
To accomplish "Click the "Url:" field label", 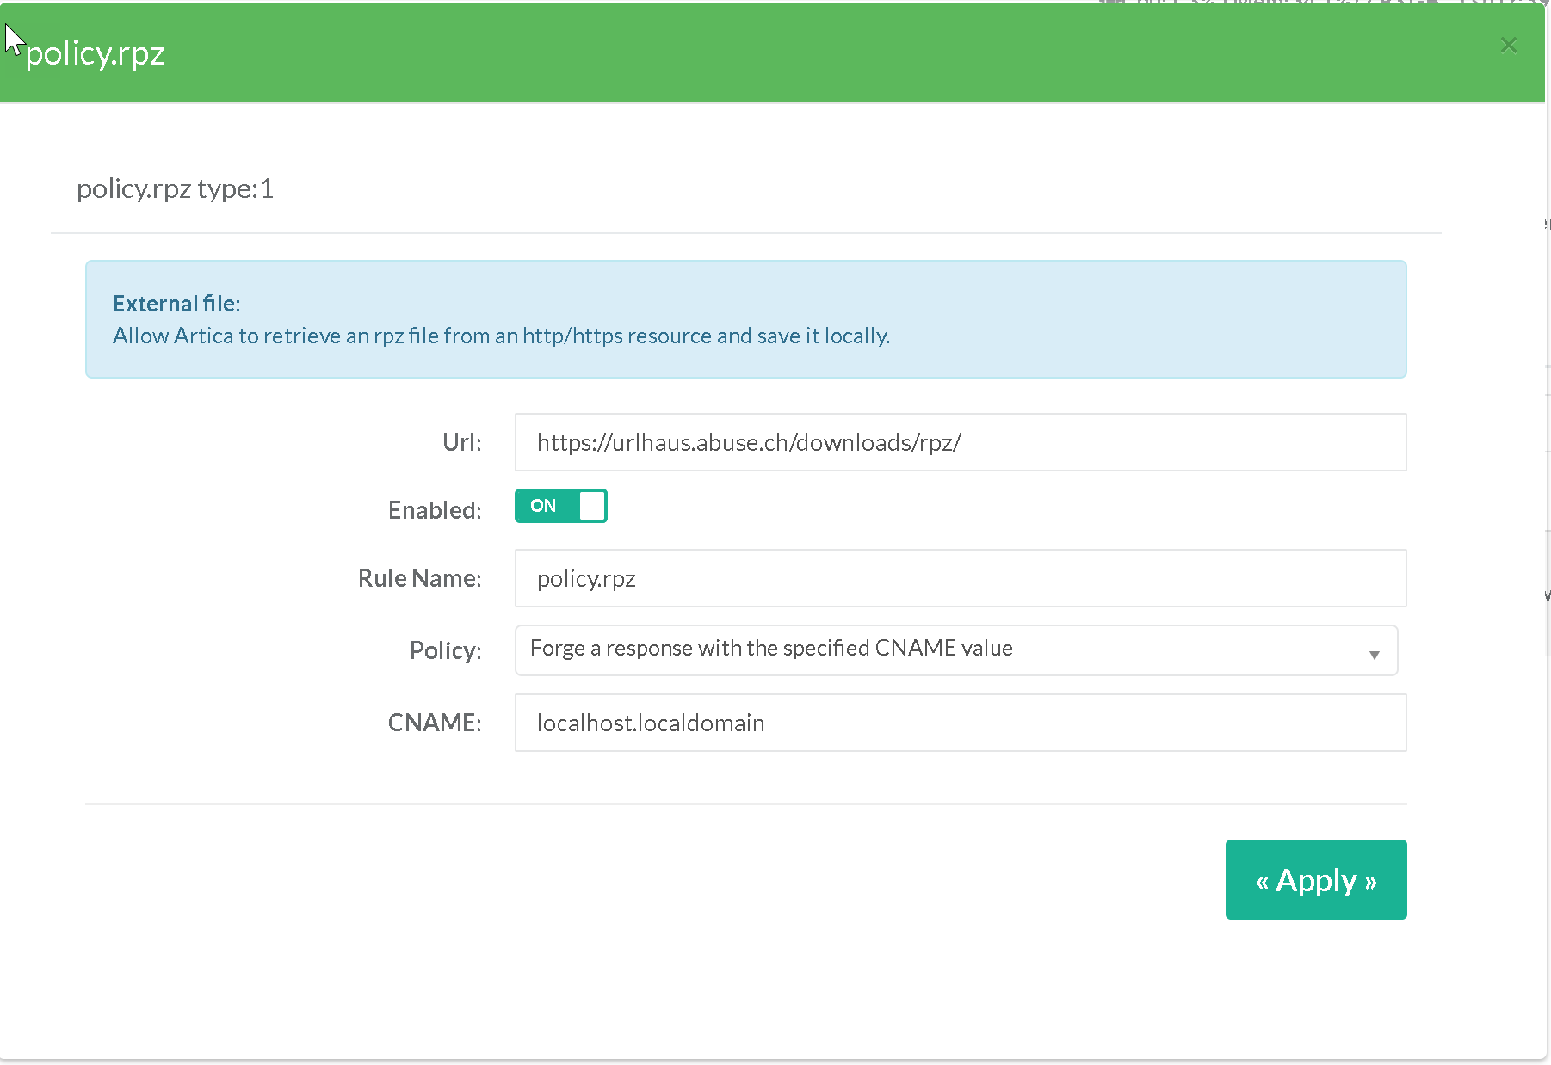I will point(461,442).
